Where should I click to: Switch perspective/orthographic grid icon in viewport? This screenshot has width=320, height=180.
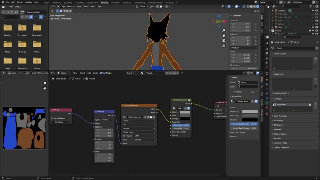(224, 46)
